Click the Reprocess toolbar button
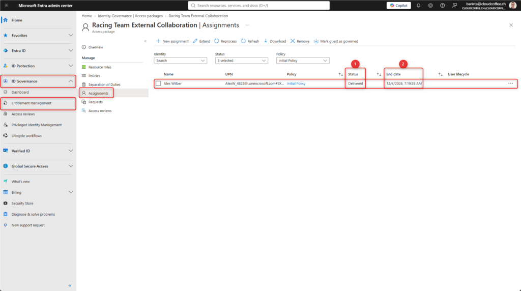521x291 pixels. (225, 41)
